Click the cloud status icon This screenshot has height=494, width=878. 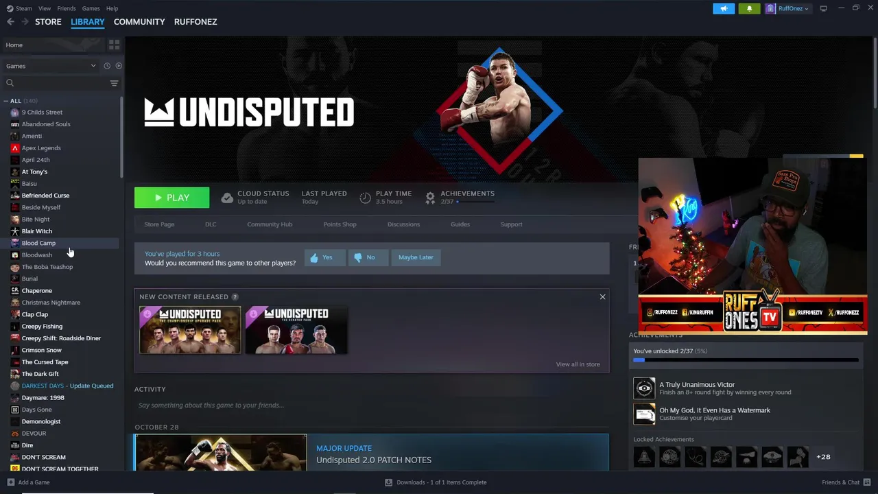click(227, 198)
